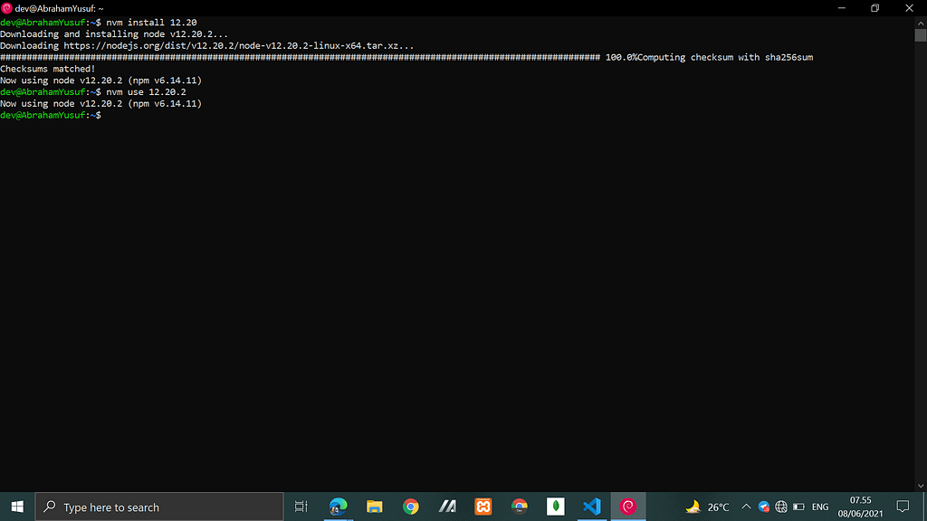The image size is (927, 521).
Task: Click the 'Checksums matched!' line
Action: [x=48, y=69]
